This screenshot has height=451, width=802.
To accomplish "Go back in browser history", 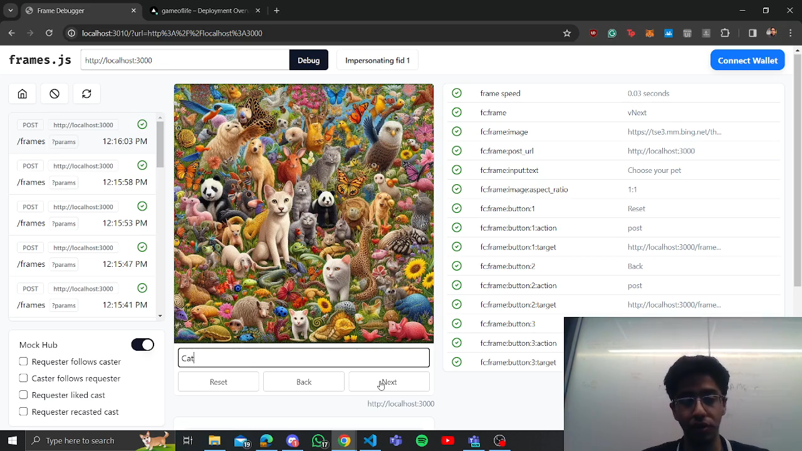I will [12, 33].
